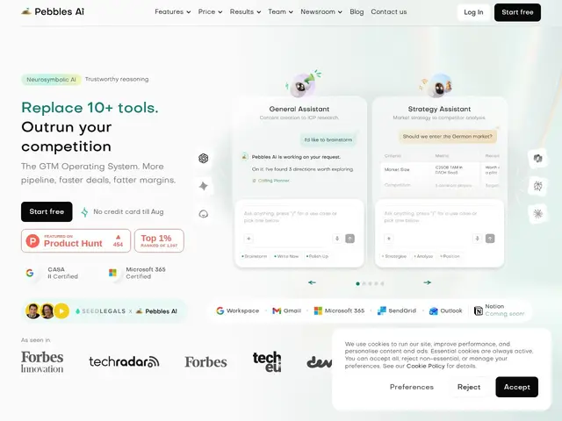Choose the Analyse suggestion chip
562x421 pixels.
(x=423, y=256)
